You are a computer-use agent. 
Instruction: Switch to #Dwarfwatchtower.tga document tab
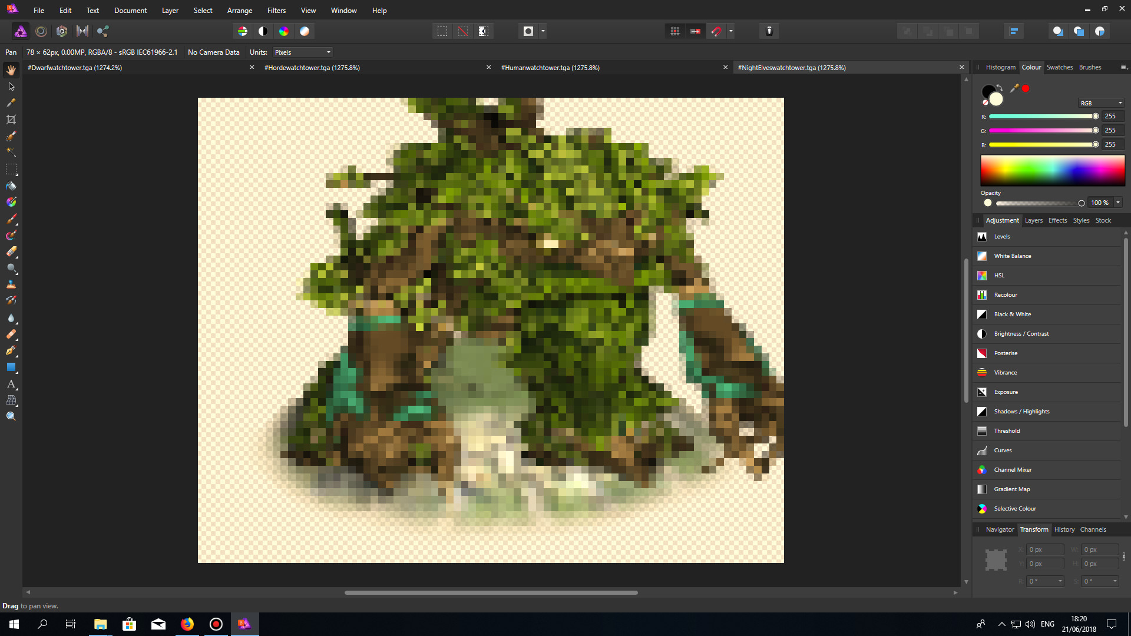coord(75,68)
